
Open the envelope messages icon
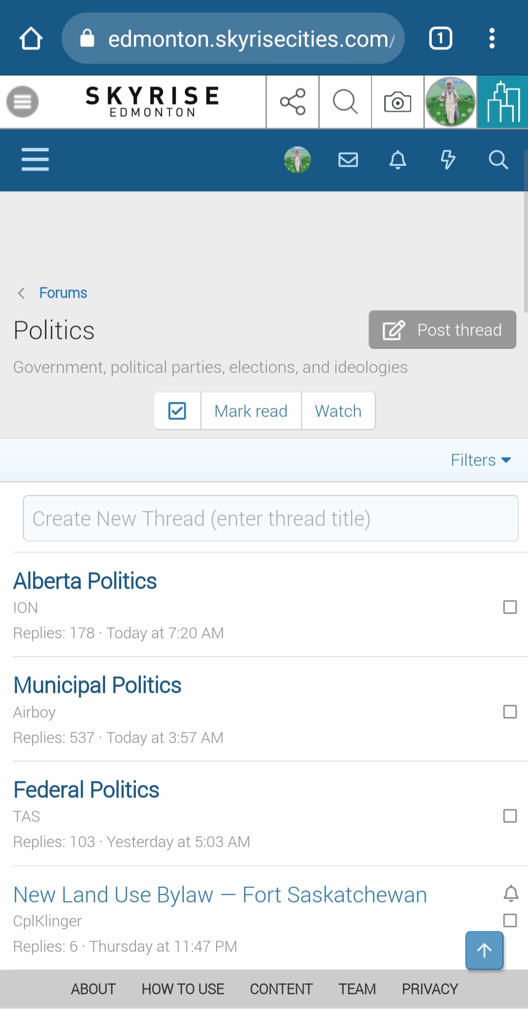(x=348, y=160)
